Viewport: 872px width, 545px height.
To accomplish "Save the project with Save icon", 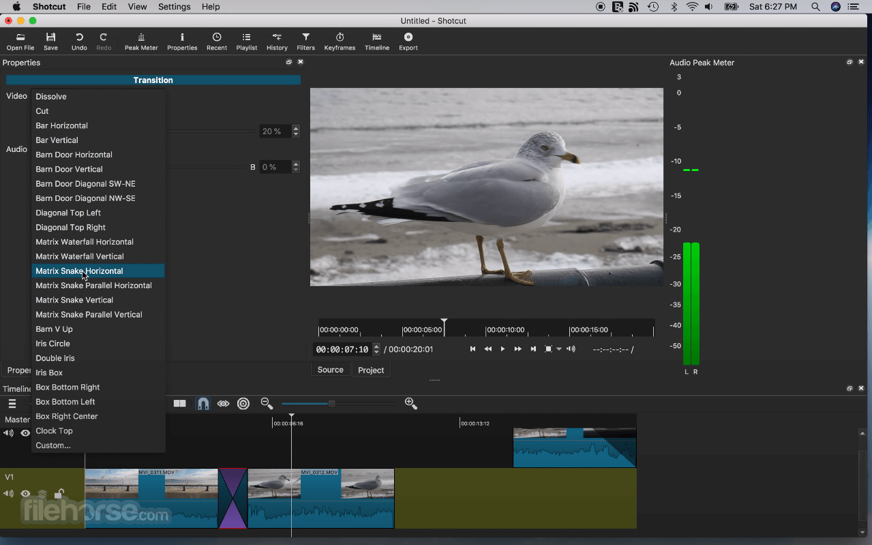I will [x=50, y=42].
